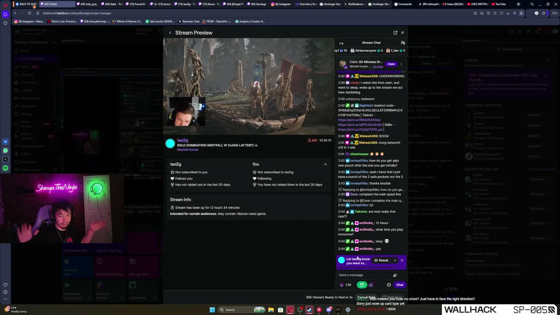Click the Knock collaboration button

tap(381, 260)
